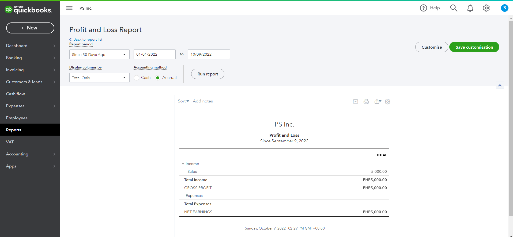Screen dimensions: 513x237
Task: Open the search magnifier
Action: click(454, 8)
